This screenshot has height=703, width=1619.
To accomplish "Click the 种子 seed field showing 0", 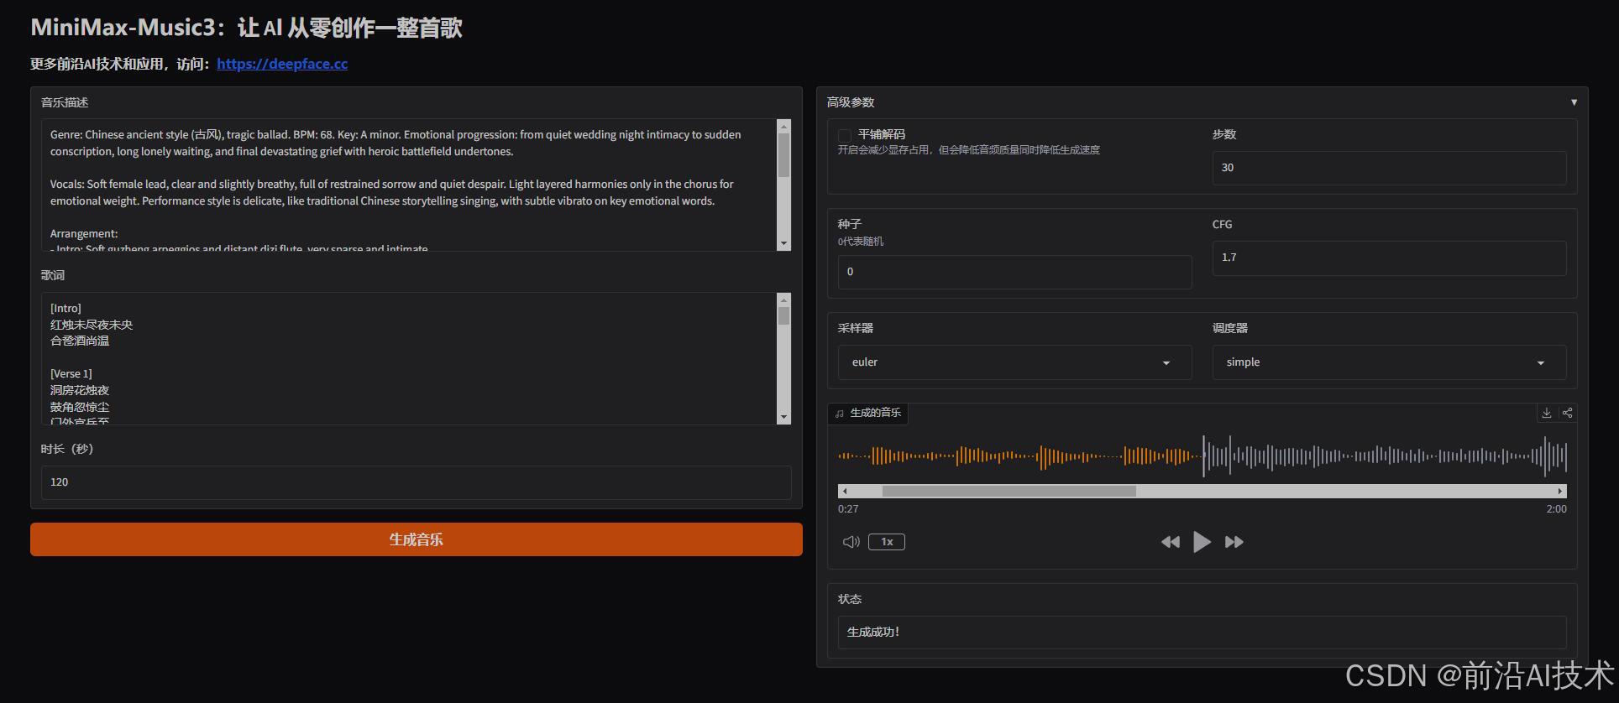I will point(1014,272).
